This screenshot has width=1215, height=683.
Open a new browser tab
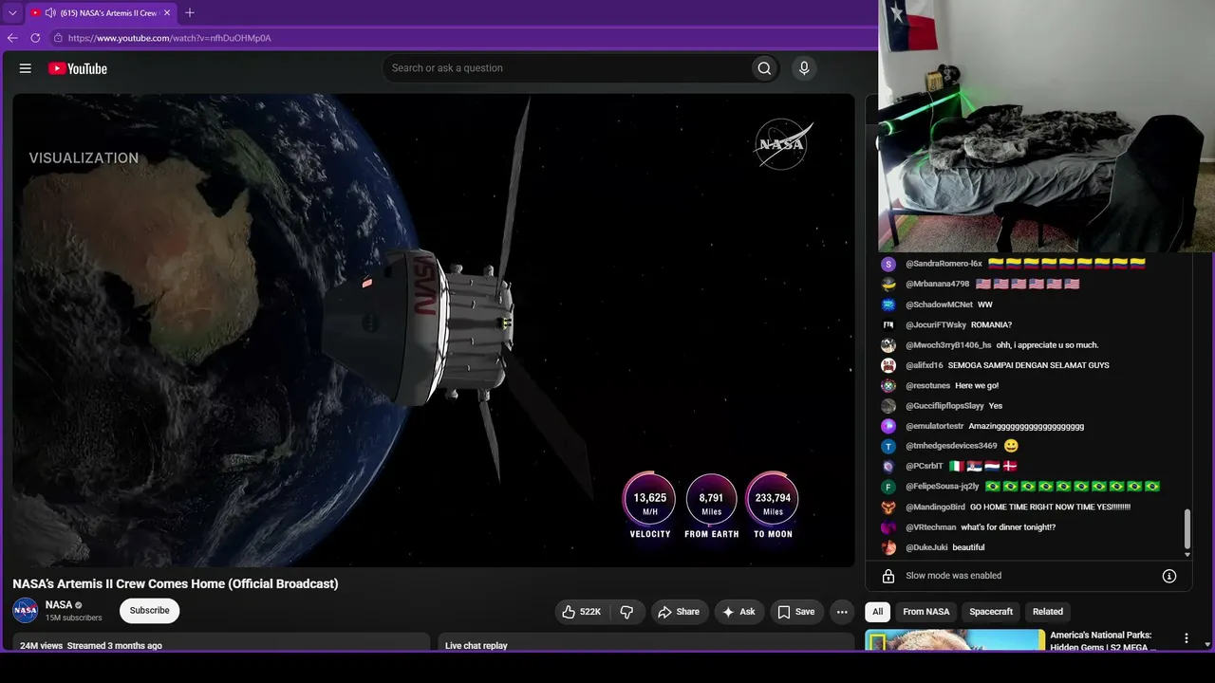click(190, 13)
